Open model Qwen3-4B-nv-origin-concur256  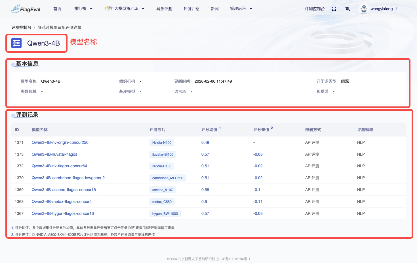(x=60, y=142)
